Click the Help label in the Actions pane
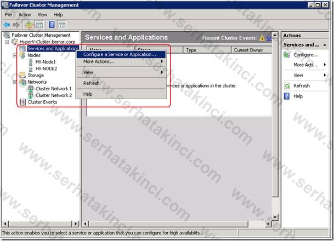334x241 pixels. click(298, 96)
